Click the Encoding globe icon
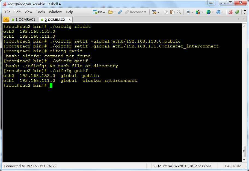 point(208,12)
